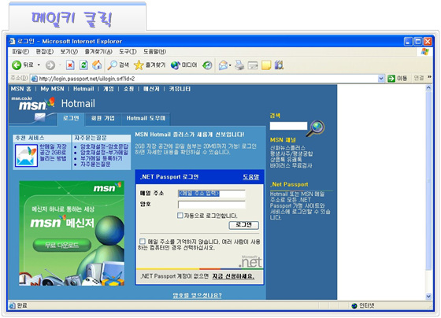Screen dimensions: 441x318
Task: Open the Search (검색) toolbar button
Action: pos(118,65)
